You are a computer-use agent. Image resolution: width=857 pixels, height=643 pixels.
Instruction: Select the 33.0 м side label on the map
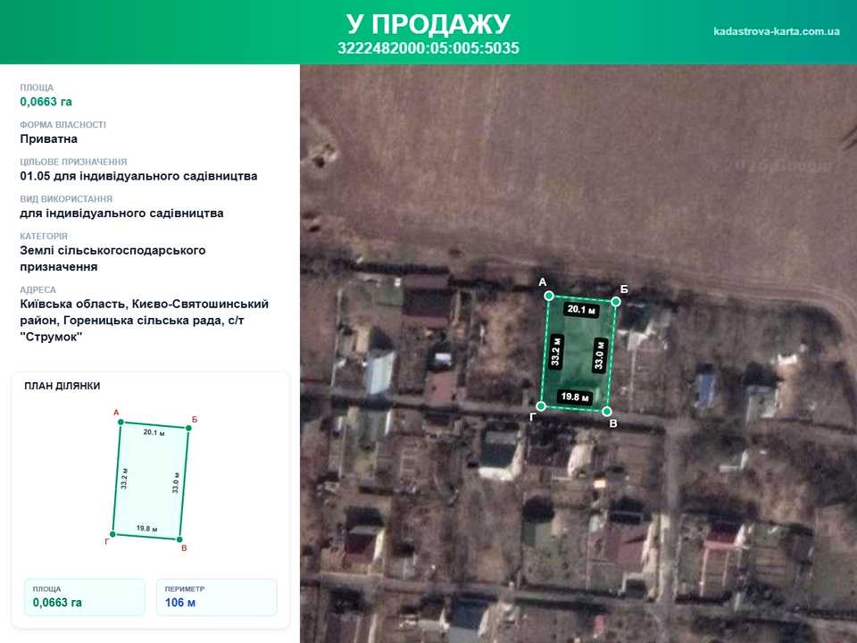(x=600, y=355)
